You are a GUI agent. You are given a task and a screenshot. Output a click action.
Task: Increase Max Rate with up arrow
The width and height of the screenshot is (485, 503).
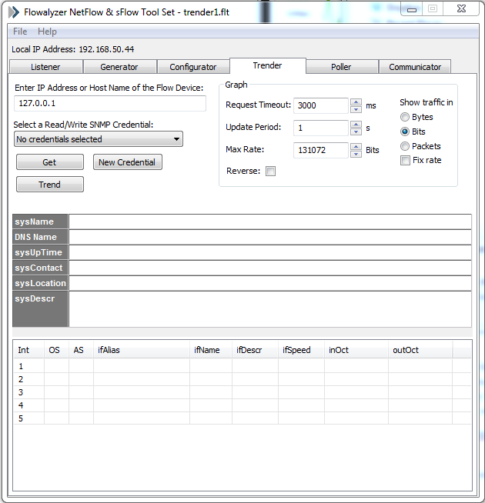tap(356, 147)
